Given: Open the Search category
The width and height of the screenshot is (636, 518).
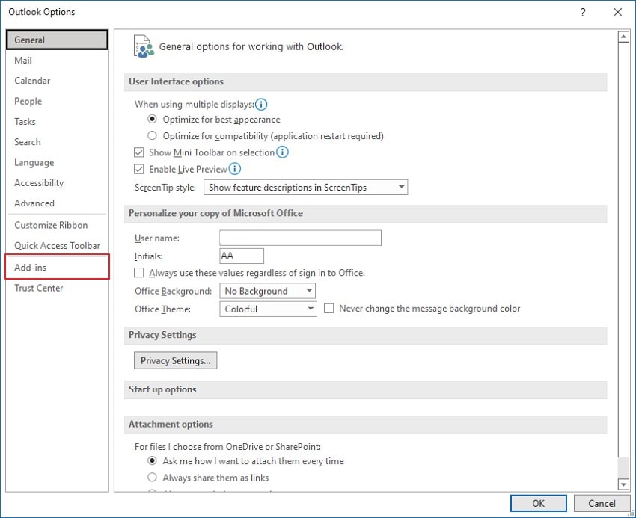Looking at the screenshot, I should pos(57,142).
